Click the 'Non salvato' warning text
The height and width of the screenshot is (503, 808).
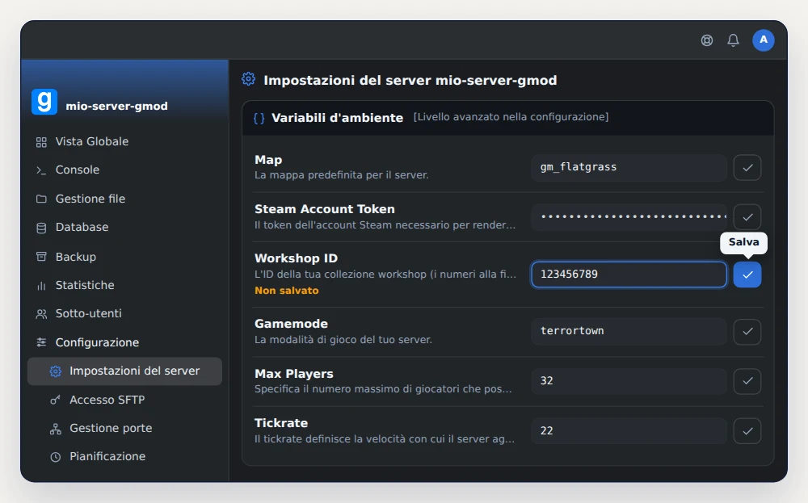[x=287, y=291]
